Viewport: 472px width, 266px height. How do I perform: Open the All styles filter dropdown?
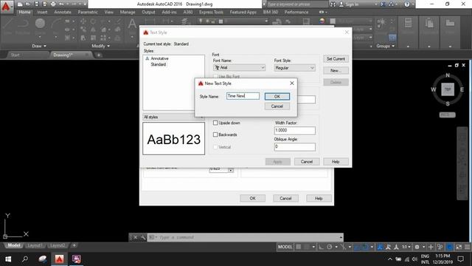[x=173, y=117]
